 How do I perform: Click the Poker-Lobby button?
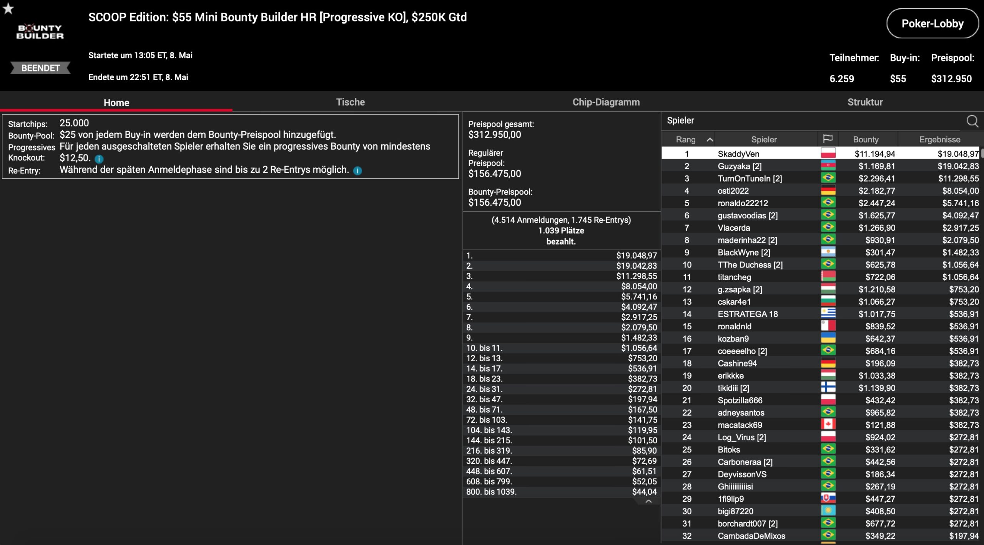[x=932, y=24]
